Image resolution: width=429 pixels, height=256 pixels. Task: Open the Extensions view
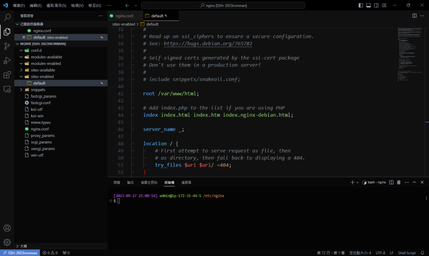(7, 75)
